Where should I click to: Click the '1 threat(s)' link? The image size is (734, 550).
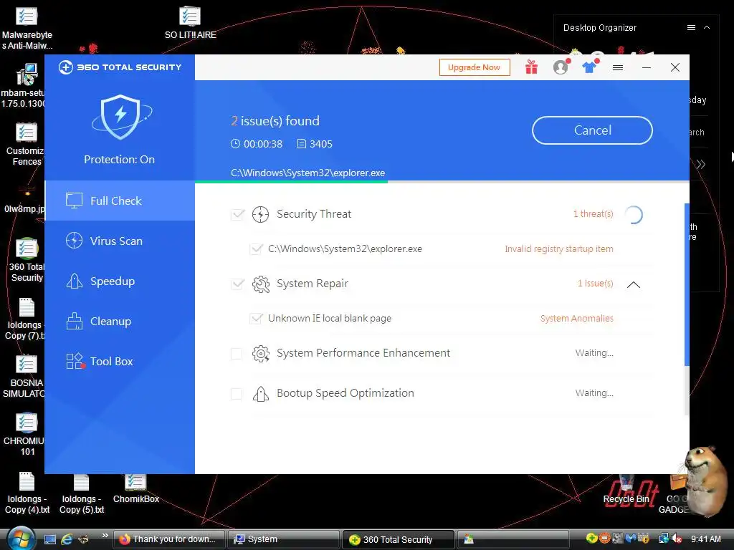click(593, 213)
